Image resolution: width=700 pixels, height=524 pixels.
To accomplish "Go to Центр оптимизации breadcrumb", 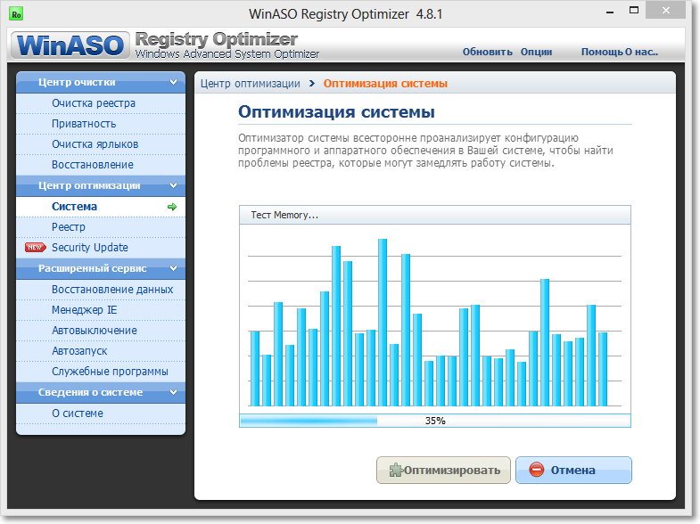I will pyautogui.click(x=250, y=84).
